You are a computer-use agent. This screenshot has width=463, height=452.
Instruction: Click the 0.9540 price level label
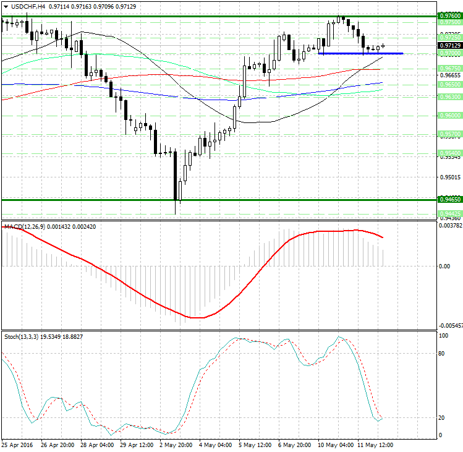click(x=448, y=152)
